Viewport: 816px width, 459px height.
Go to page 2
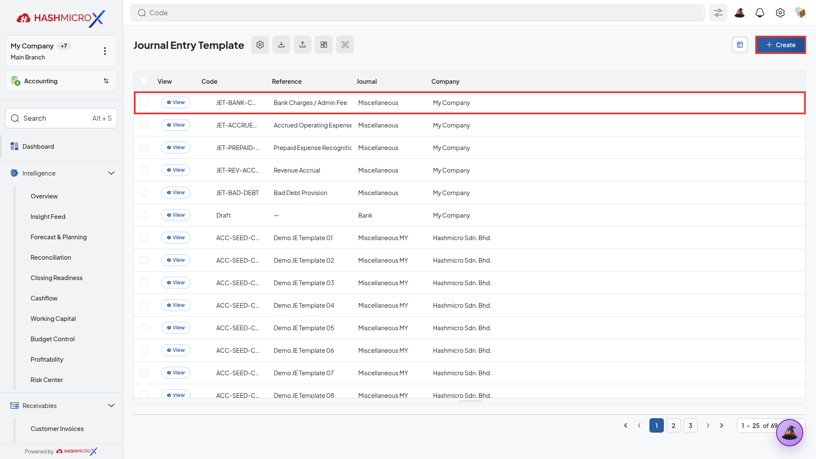[674, 425]
